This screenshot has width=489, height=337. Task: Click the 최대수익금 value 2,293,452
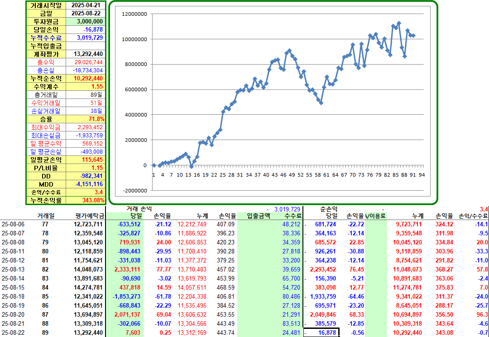tap(86, 127)
